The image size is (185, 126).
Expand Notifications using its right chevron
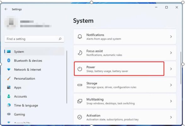pos(171,37)
